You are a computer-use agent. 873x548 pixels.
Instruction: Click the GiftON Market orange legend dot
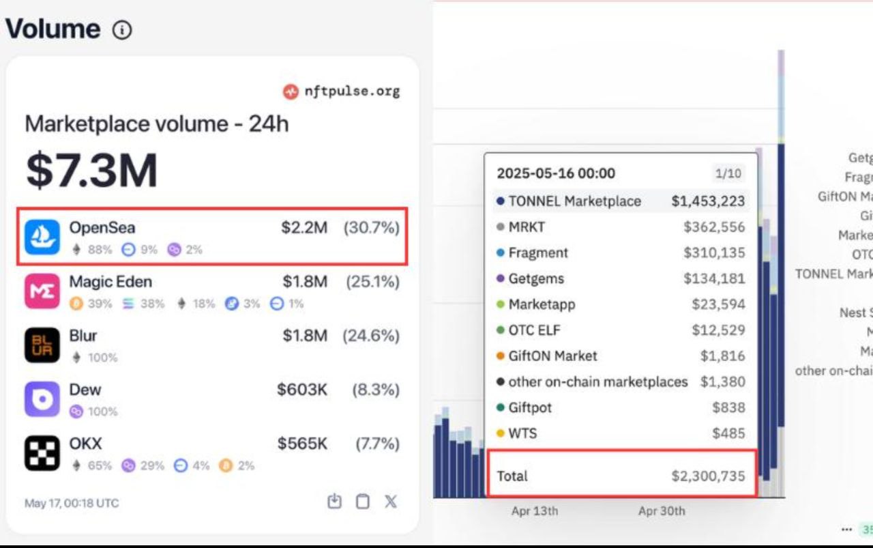501,356
